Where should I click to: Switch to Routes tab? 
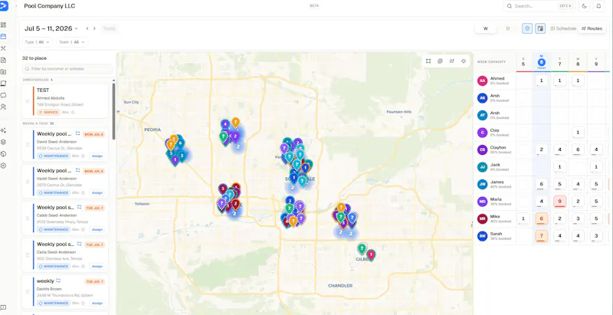click(592, 28)
